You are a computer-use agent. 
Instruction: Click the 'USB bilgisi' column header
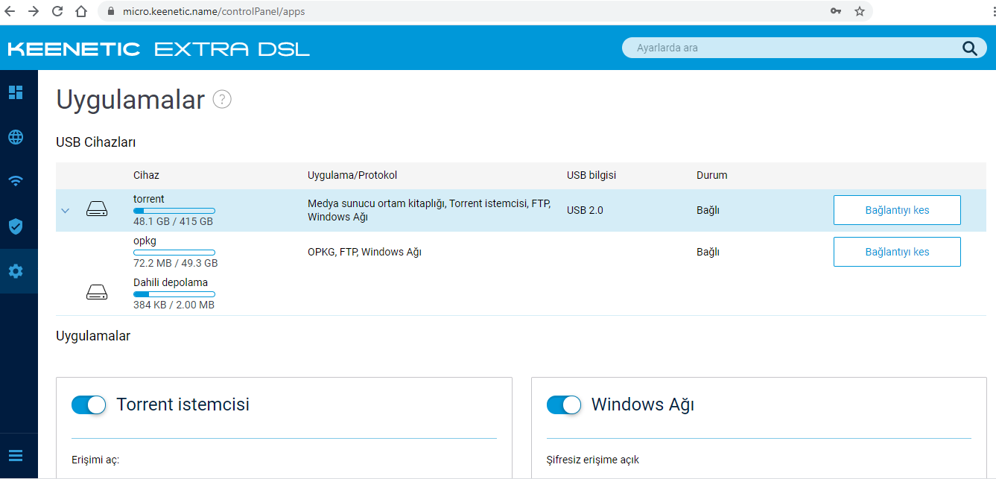point(591,175)
